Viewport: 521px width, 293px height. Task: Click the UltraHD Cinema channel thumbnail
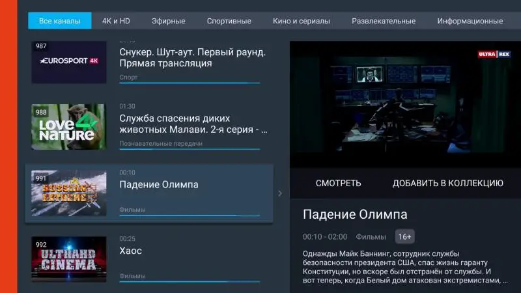[69, 259]
